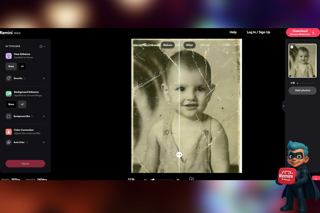Click the Background Blur icon

[9, 116]
